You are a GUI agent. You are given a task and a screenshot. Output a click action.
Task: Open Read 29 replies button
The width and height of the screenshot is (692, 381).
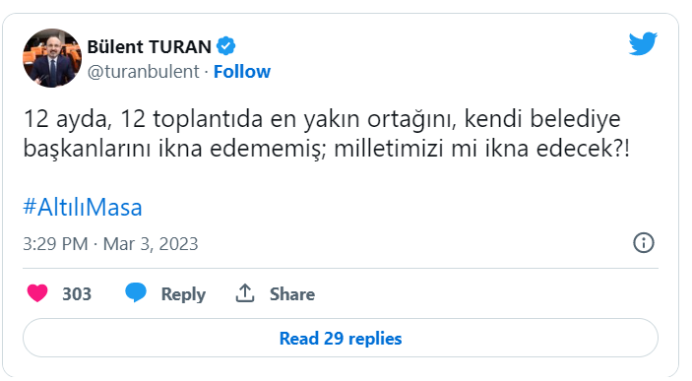coord(341,339)
